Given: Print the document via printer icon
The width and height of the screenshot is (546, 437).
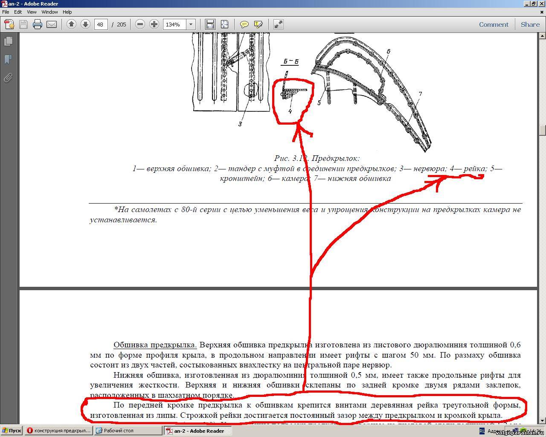Looking at the screenshot, I should [x=38, y=24].
